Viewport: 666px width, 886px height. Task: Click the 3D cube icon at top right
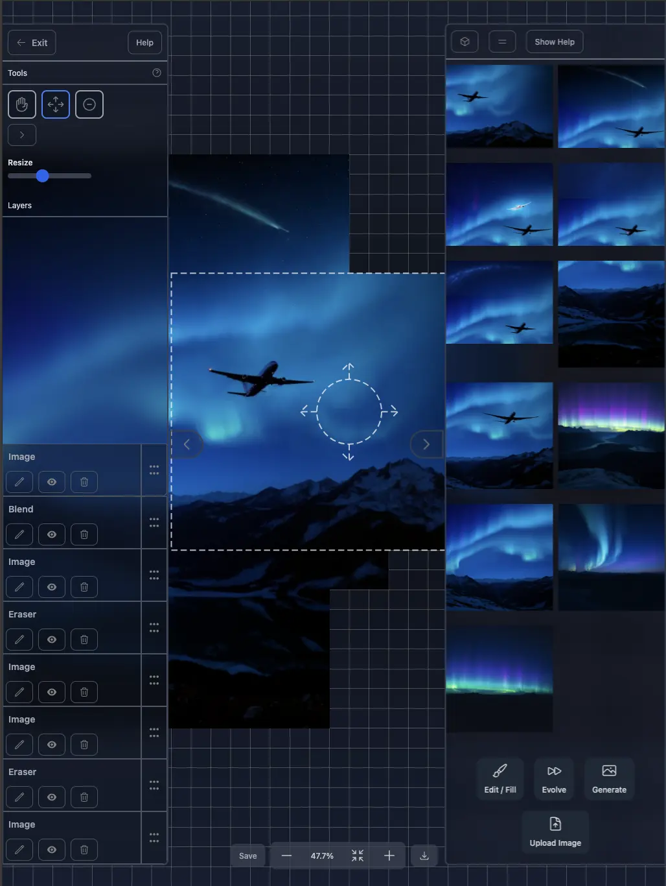465,41
